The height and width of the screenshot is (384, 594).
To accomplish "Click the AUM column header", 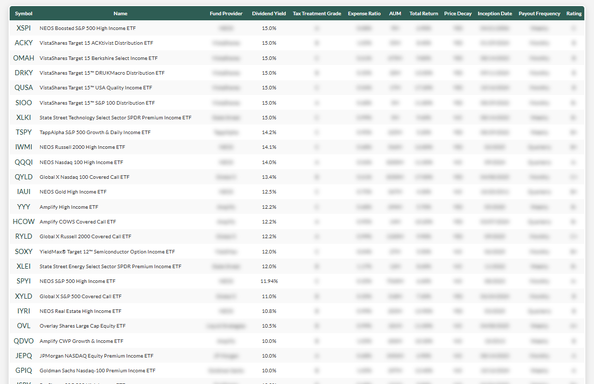I will click(395, 14).
